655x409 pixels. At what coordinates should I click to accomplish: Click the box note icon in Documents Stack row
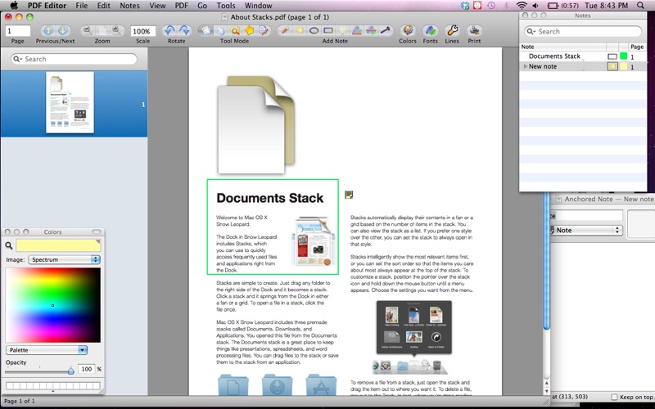pos(612,56)
